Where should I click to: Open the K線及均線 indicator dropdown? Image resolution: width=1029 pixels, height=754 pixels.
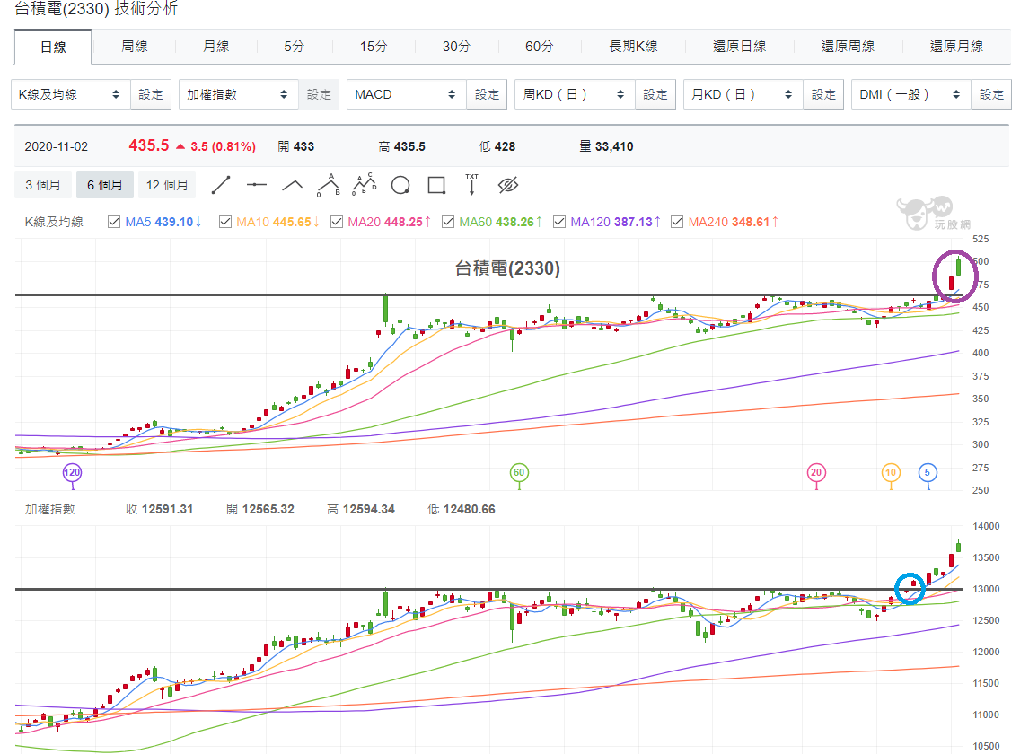pyautogui.click(x=70, y=94)
